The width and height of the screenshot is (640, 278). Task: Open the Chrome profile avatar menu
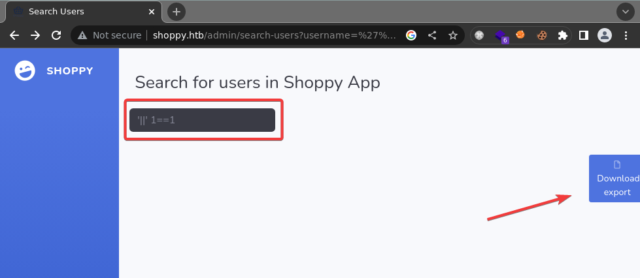605,35
